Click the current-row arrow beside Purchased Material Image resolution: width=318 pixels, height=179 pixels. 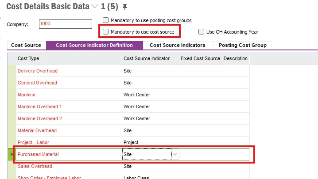click(12, 154)
